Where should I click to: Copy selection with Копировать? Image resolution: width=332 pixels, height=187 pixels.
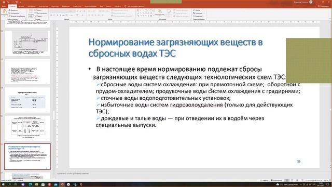click(14, 13)
